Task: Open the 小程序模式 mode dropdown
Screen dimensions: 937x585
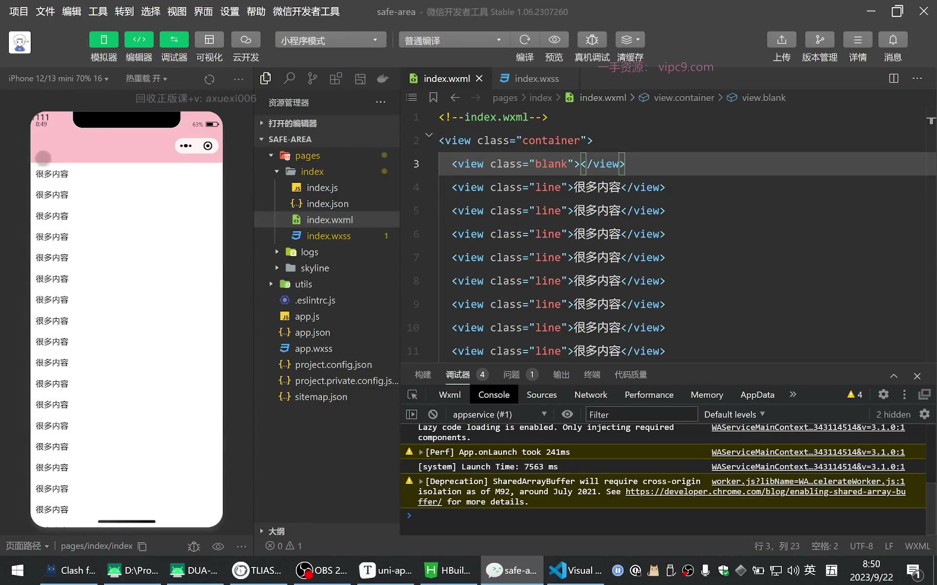Action: pos(330,40)
